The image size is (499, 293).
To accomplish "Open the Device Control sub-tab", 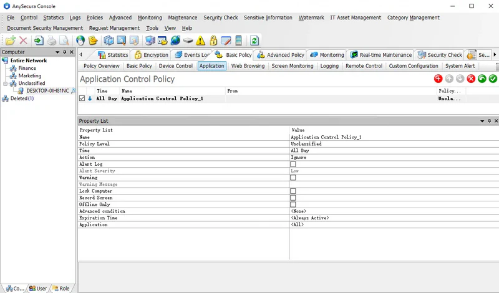I will [x=176, y=66].
